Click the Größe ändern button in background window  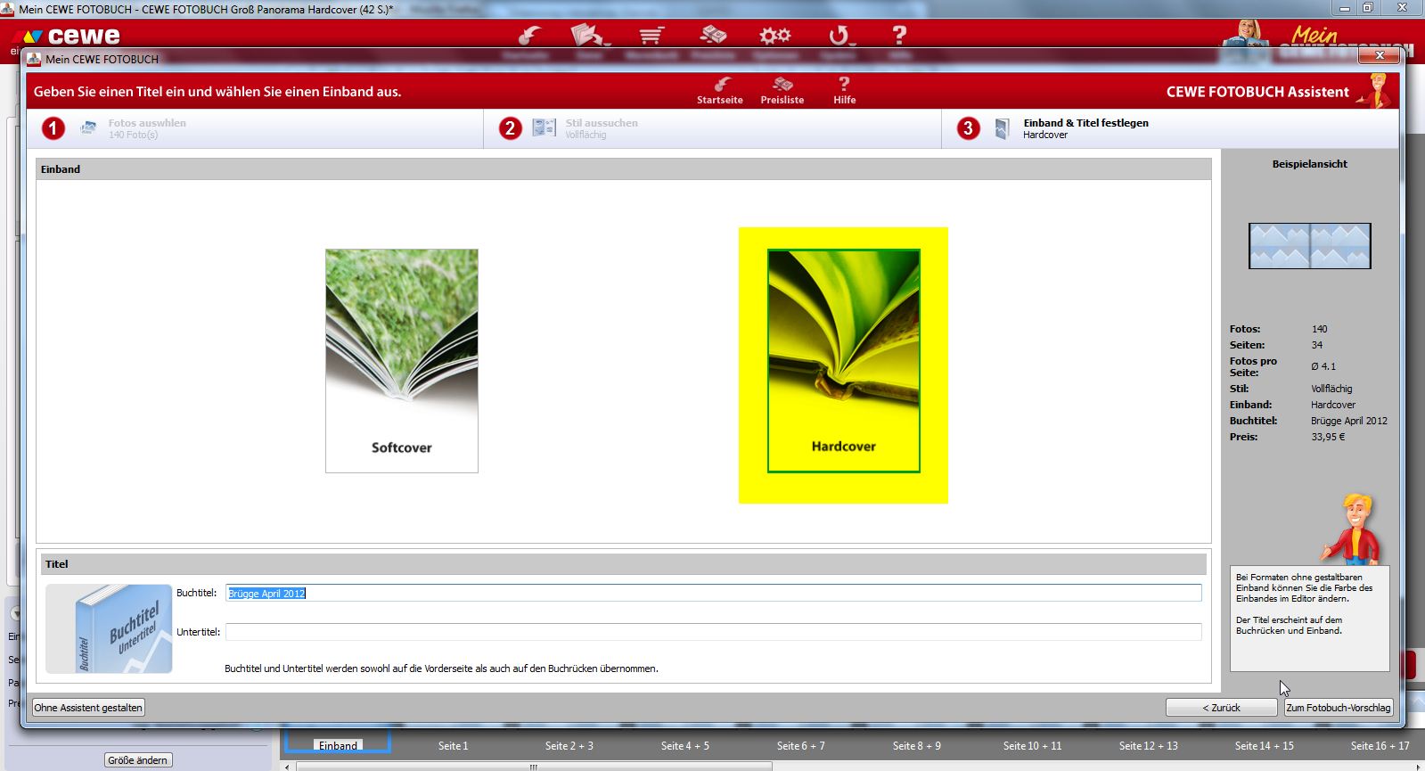pyautogui.click(x=137, y=760)
